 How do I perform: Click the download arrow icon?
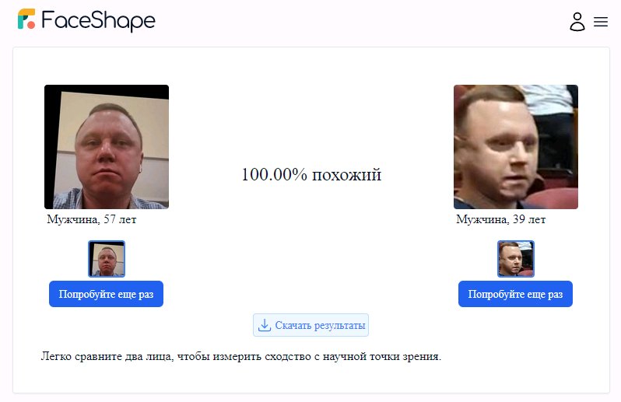coord(264,325)
